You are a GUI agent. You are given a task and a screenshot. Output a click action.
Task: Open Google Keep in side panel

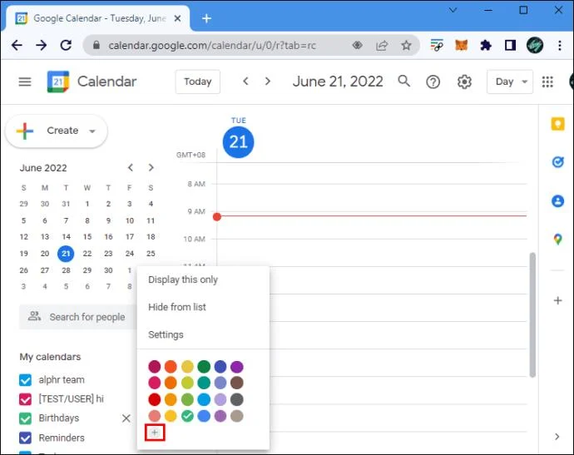coord(557,124)
